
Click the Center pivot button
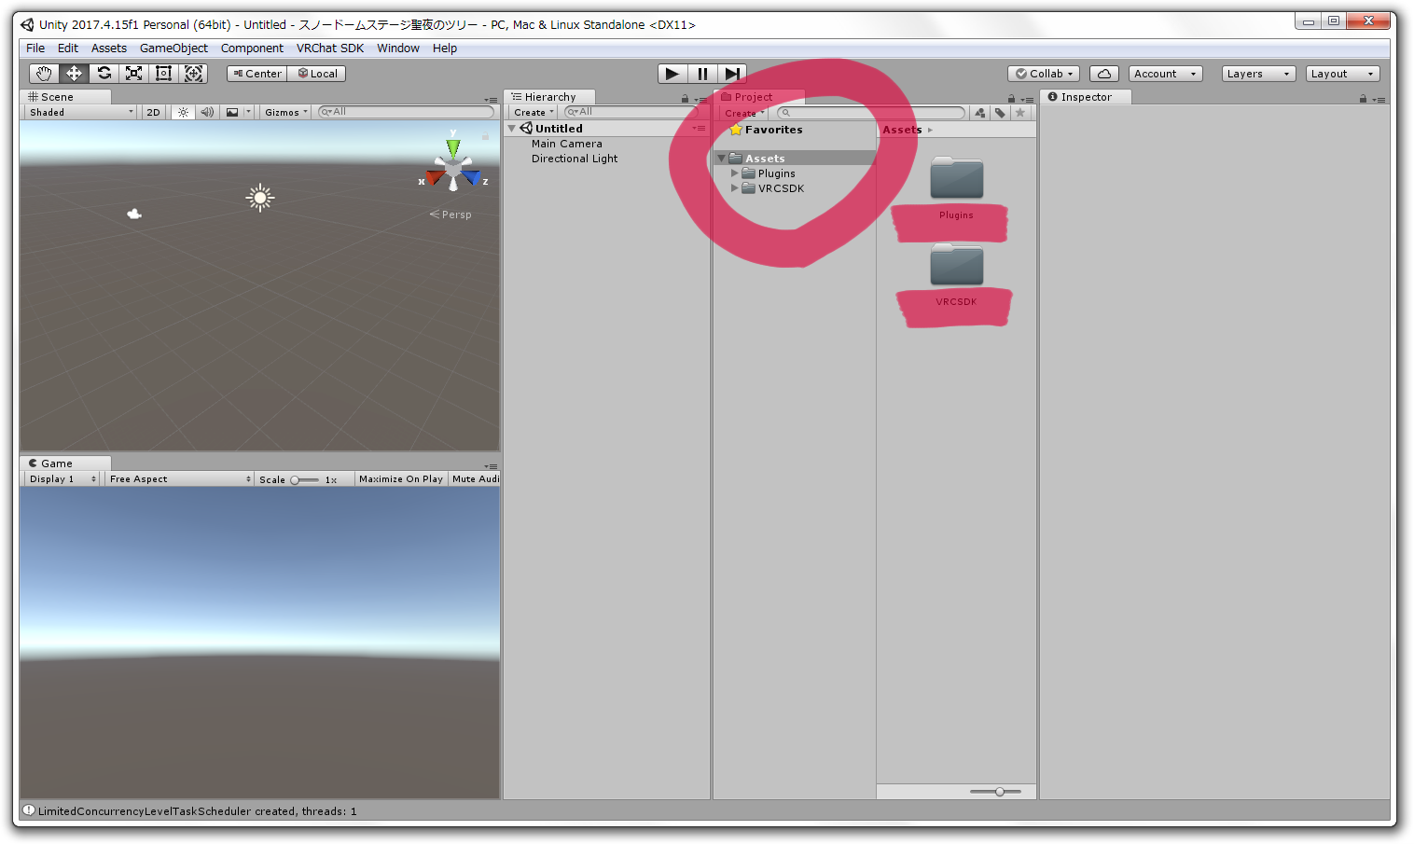(257, 74)
